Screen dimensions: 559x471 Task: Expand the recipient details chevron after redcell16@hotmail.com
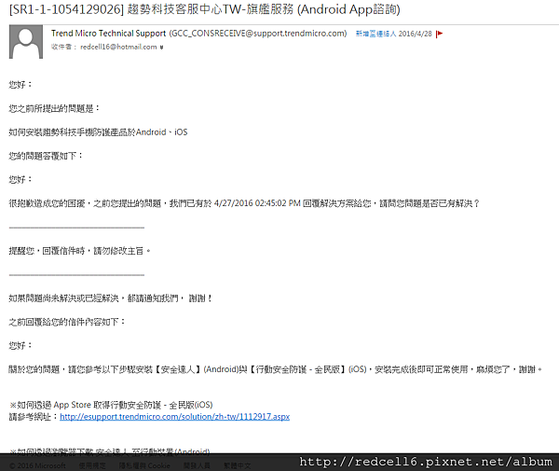pos(161,47)
